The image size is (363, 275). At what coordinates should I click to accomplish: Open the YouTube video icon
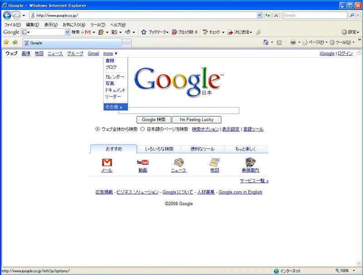click(x=142, y=162)
